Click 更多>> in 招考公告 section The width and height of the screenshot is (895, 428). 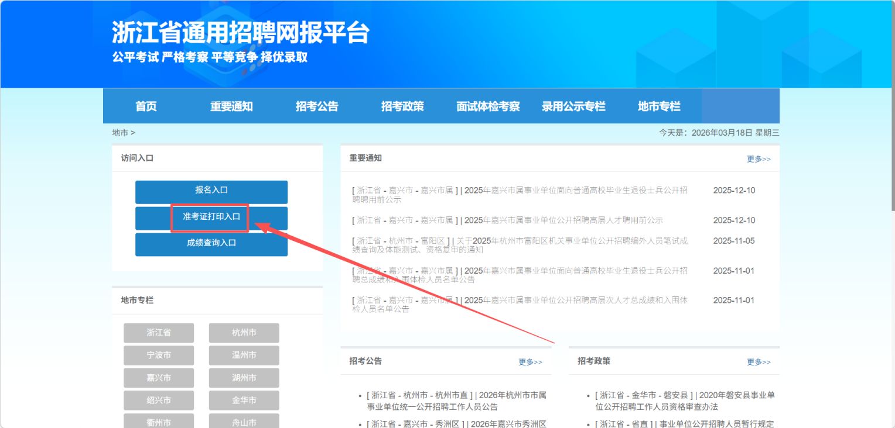click(x=530, y=362)
